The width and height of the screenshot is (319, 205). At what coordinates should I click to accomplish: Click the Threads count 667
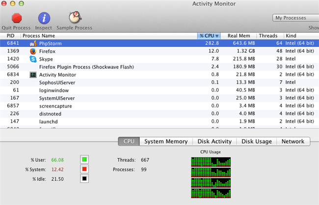pos(145,160)
